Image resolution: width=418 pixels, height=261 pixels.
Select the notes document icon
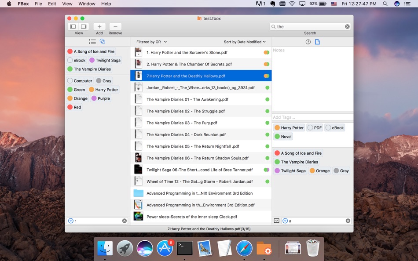pos(317,42)
